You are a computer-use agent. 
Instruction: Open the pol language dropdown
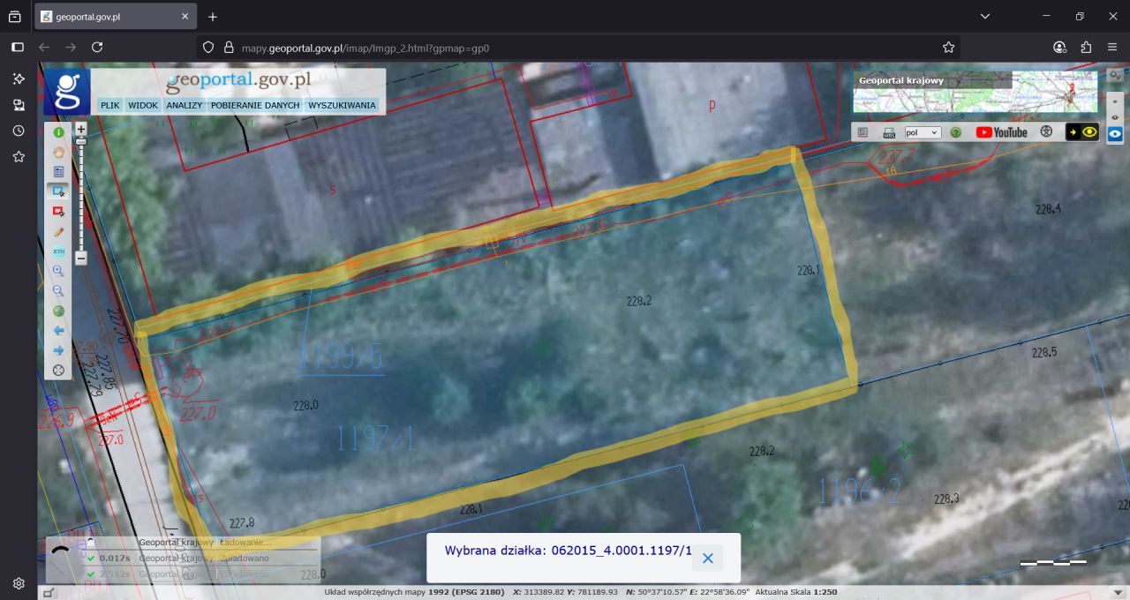point(923,132)
